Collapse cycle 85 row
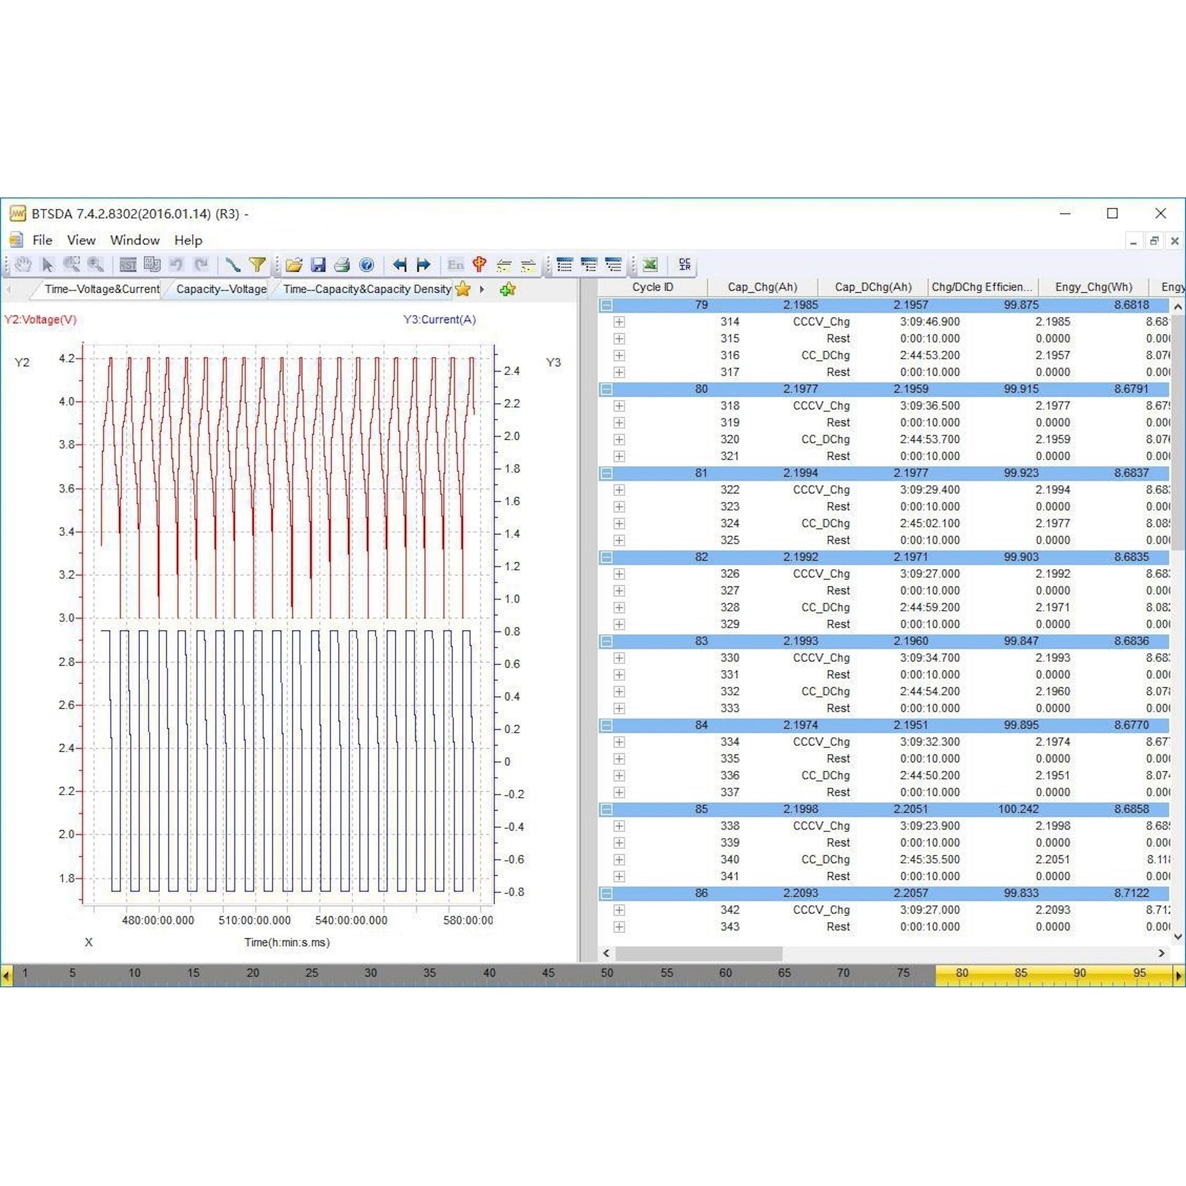The height and width of the screenshot is (1186, 1186). (606, 809)
